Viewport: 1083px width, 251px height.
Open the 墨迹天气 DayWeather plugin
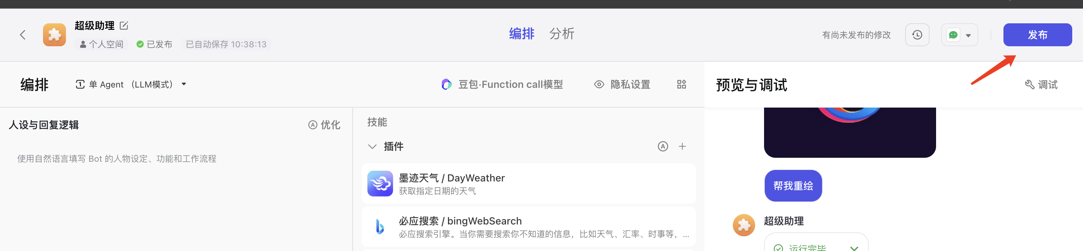529,184
